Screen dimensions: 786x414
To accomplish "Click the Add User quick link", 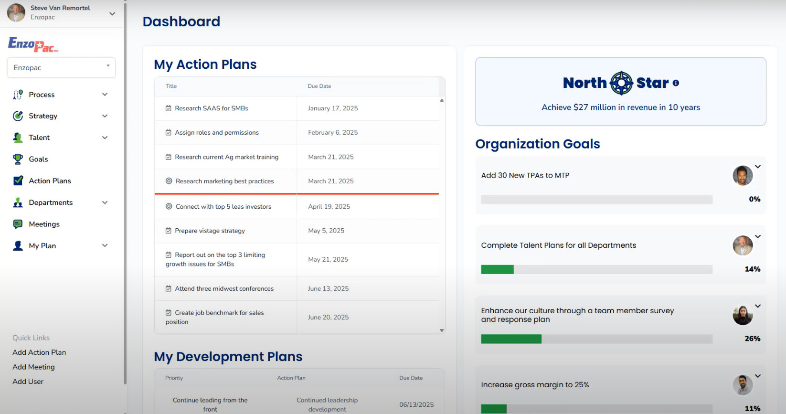I will point(28,382).
